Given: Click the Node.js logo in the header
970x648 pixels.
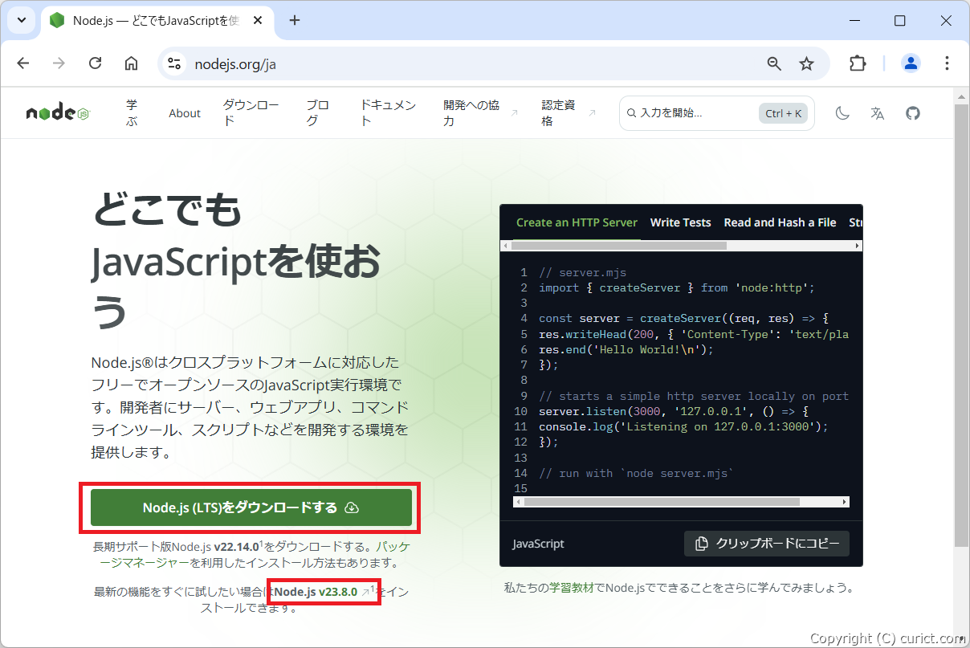Looking at the screenshot, I should 58,113.
